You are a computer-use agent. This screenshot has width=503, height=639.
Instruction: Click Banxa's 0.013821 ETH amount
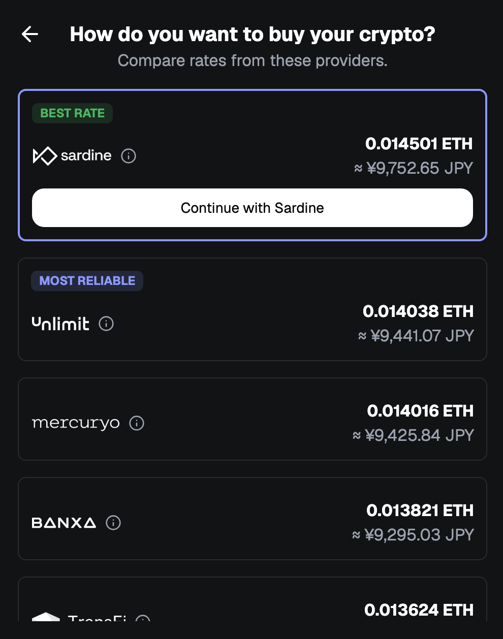(420, 510)
